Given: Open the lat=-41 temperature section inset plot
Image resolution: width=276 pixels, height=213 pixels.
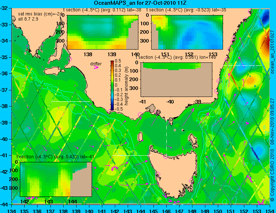Looking at the screenshot, I should pyautogui.click(x=56, y=179).
